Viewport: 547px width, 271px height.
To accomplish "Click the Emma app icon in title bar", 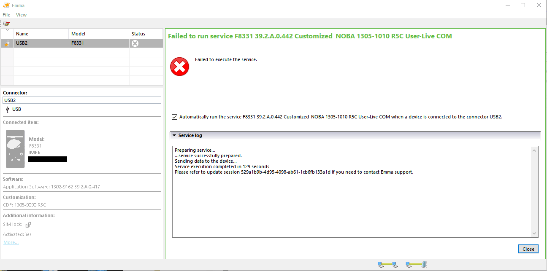I will pyautogui.click(x=6, y=5).
